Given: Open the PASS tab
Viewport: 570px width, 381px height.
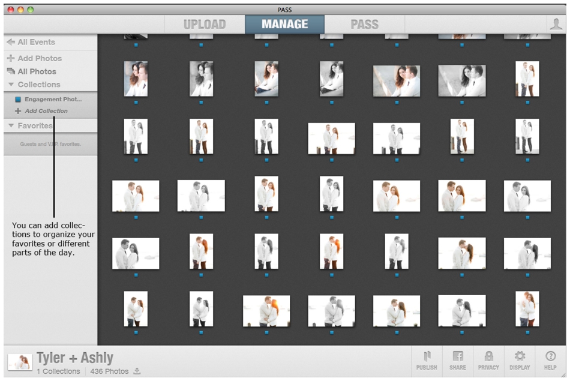Looking at the screenshot, I should 364,25.
